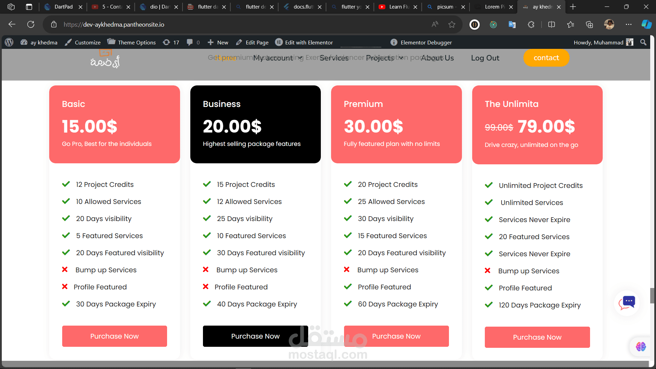This screenshot has width=656, height=369.
Task: Switch to the DartPad browser tab
Action: (x=63, y=6)
